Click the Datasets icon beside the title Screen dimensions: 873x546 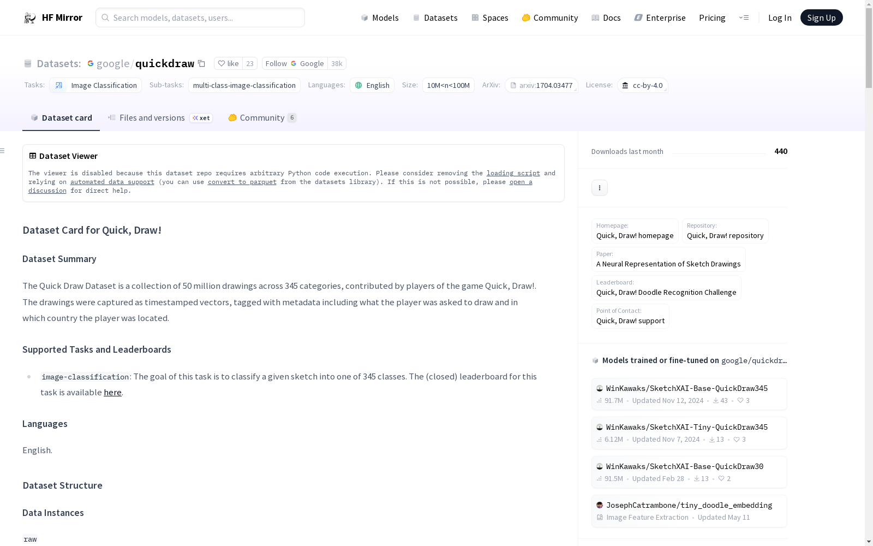click(x=28, y=63)
